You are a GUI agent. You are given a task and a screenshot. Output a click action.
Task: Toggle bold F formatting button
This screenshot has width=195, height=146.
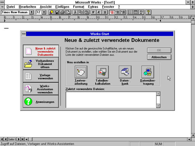[x=93, y=12]
